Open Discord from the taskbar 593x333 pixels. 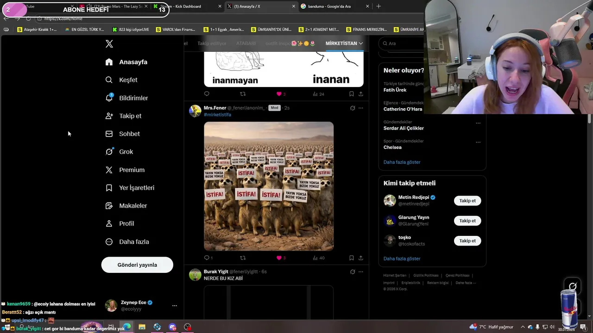coord(172,327)
